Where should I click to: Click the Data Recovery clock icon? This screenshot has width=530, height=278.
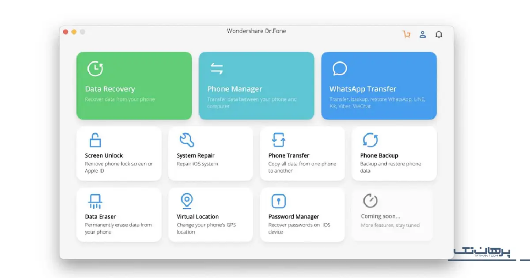pos(95,69)
